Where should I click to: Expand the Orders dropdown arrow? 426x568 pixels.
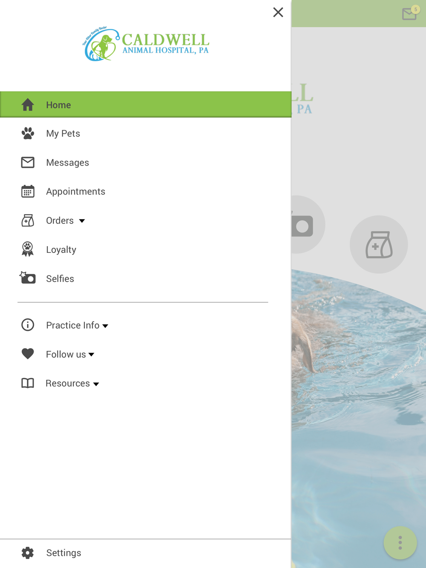tap(82, 221)
